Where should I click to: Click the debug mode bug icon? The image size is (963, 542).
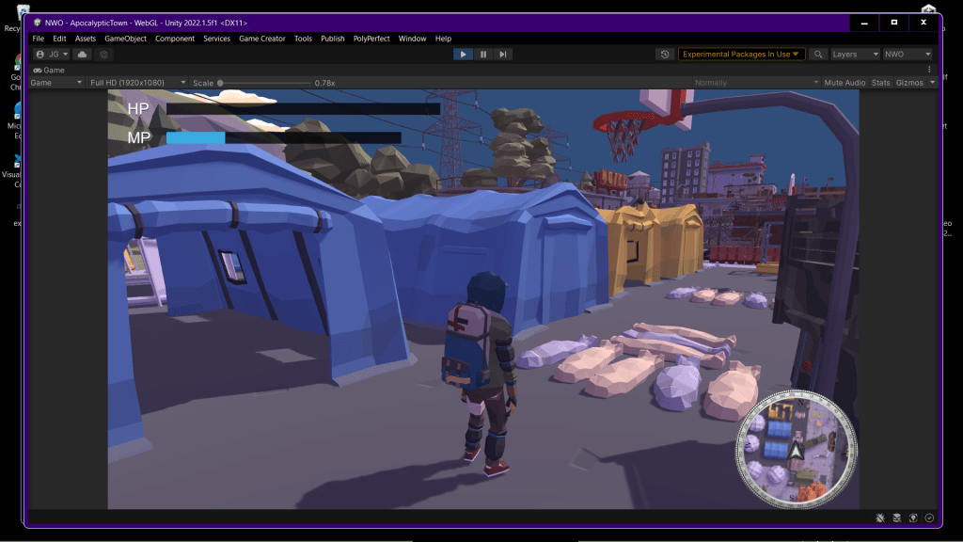879,518
